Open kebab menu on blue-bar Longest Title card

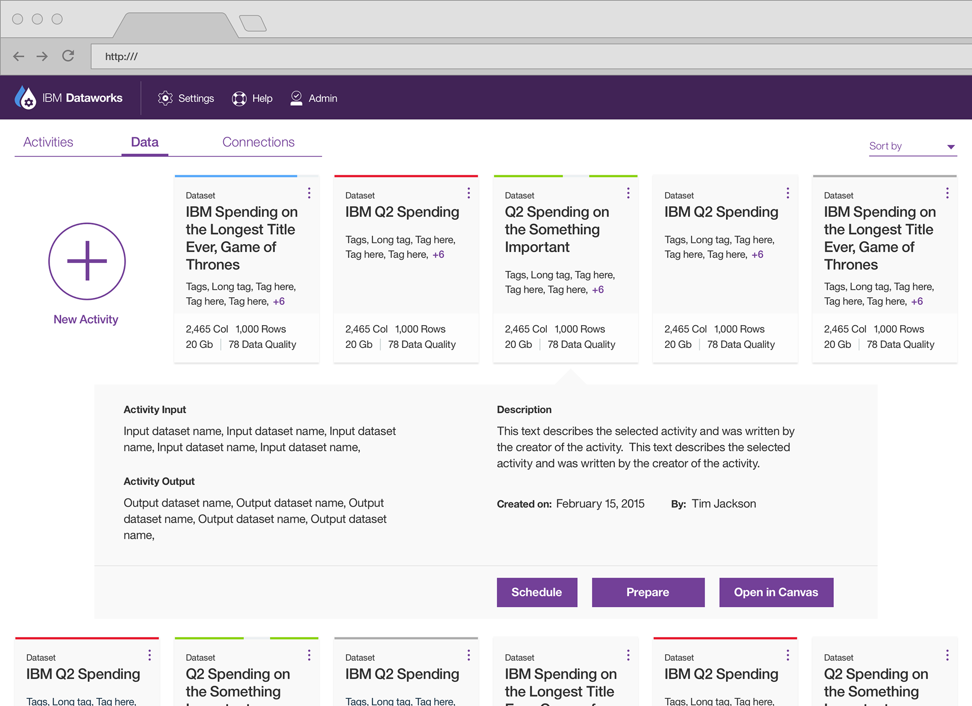(309, 193)
